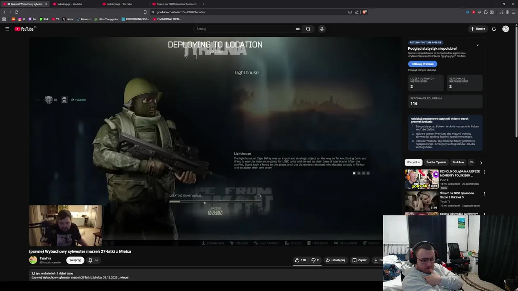Open the DZINOLD OGLĄDA NAJLEPSZE MOMENTY video thumbnail

coord(422,179)
